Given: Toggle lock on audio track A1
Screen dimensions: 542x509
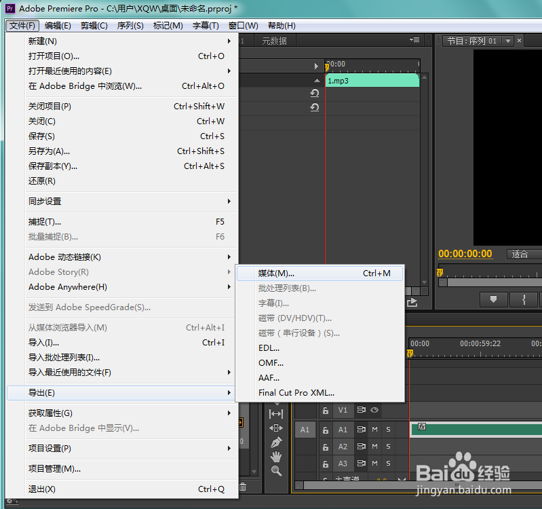Looking at the screenshot, I should point(326,430).
